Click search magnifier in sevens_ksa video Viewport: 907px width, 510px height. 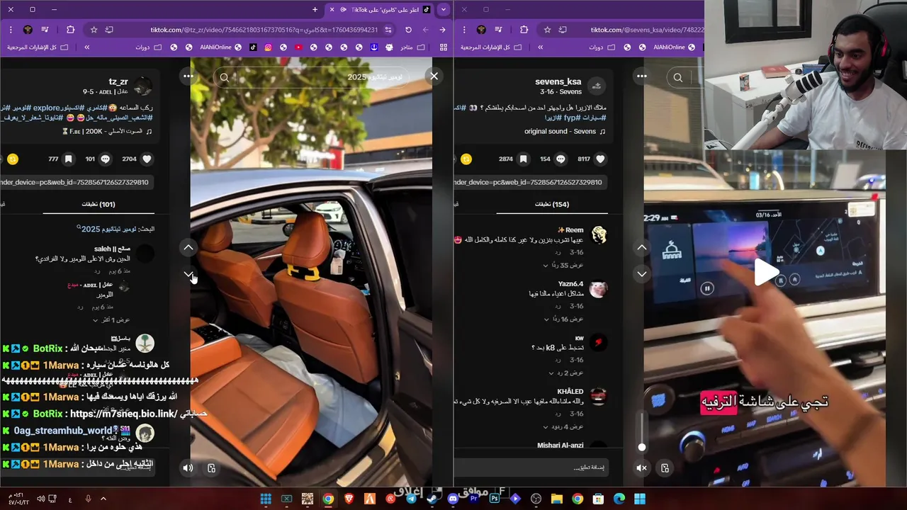point(678,78)
